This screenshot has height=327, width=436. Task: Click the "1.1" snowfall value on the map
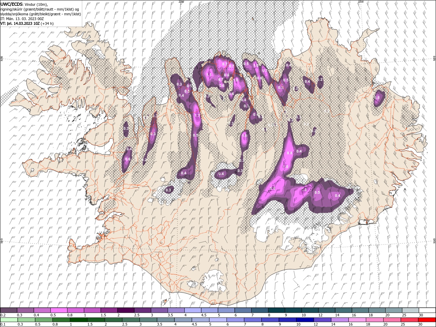pyautogui.click(x=209, y=75)
